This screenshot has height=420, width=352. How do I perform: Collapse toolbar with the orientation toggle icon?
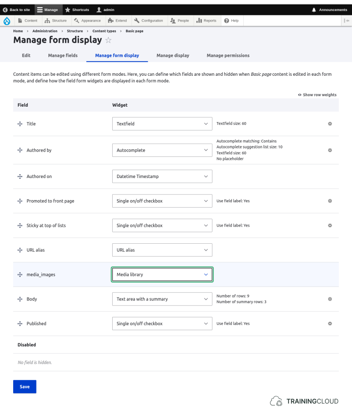click(347, 21)
